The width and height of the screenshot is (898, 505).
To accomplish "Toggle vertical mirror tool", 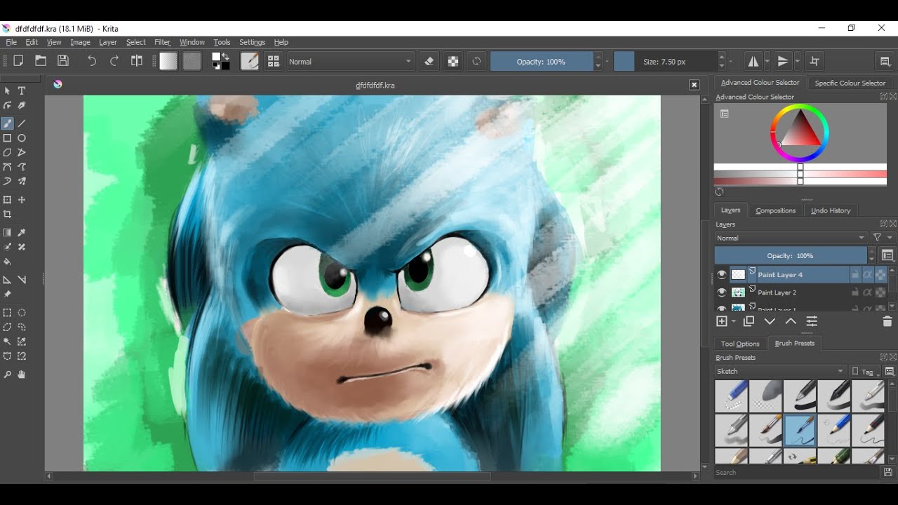I will [x=783, y=61].
